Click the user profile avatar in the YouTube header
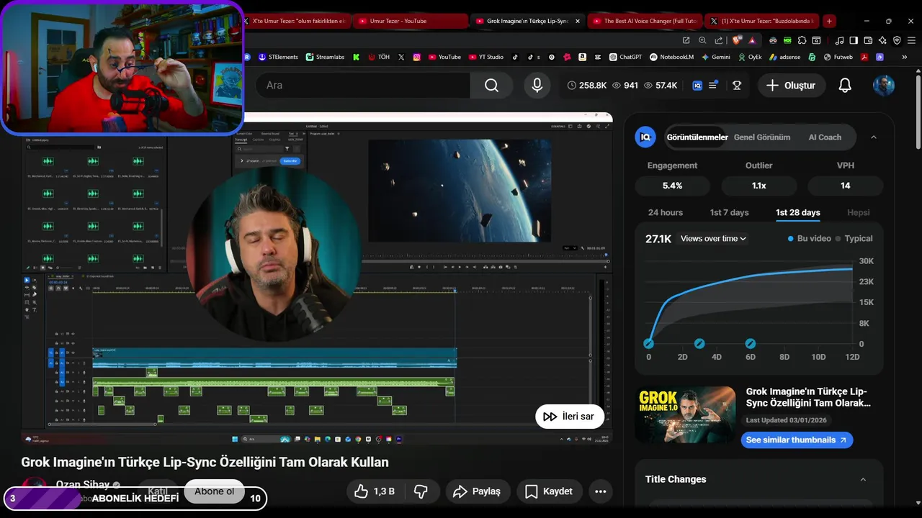This screenshot has width=922, height=518. (x=884, y=85)
